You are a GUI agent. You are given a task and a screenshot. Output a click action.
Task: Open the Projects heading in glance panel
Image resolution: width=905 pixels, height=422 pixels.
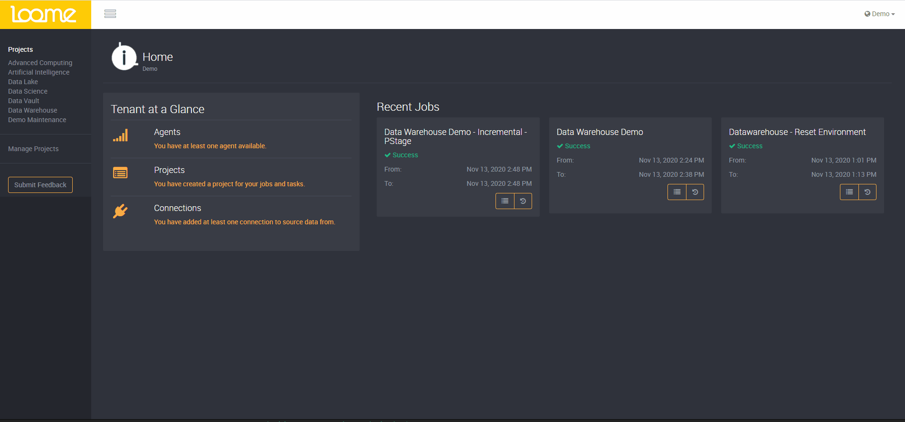coord(169,170)
